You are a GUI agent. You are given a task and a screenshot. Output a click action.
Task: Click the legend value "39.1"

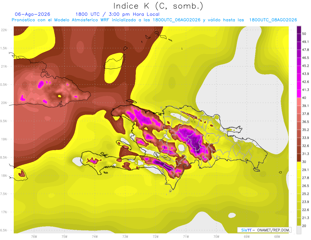pyautogui.click(x=305, y=106)
